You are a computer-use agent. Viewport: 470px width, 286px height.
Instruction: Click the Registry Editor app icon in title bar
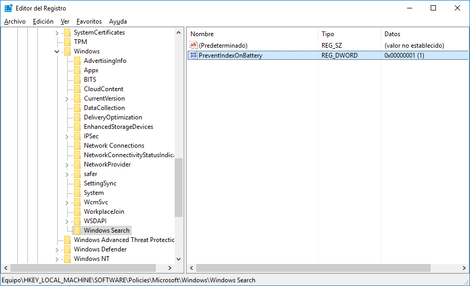8,8
